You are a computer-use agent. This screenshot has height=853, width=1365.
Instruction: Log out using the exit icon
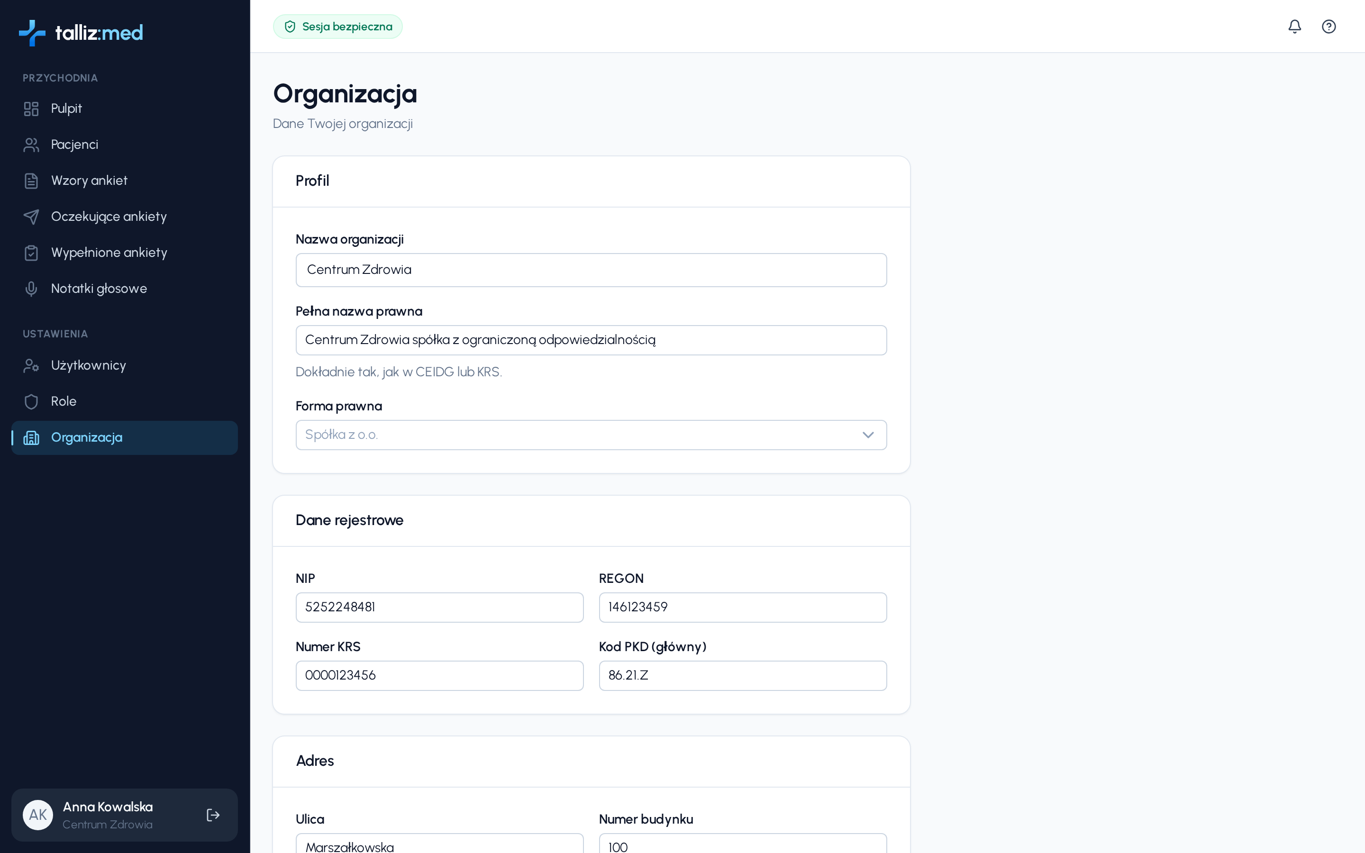213,815
